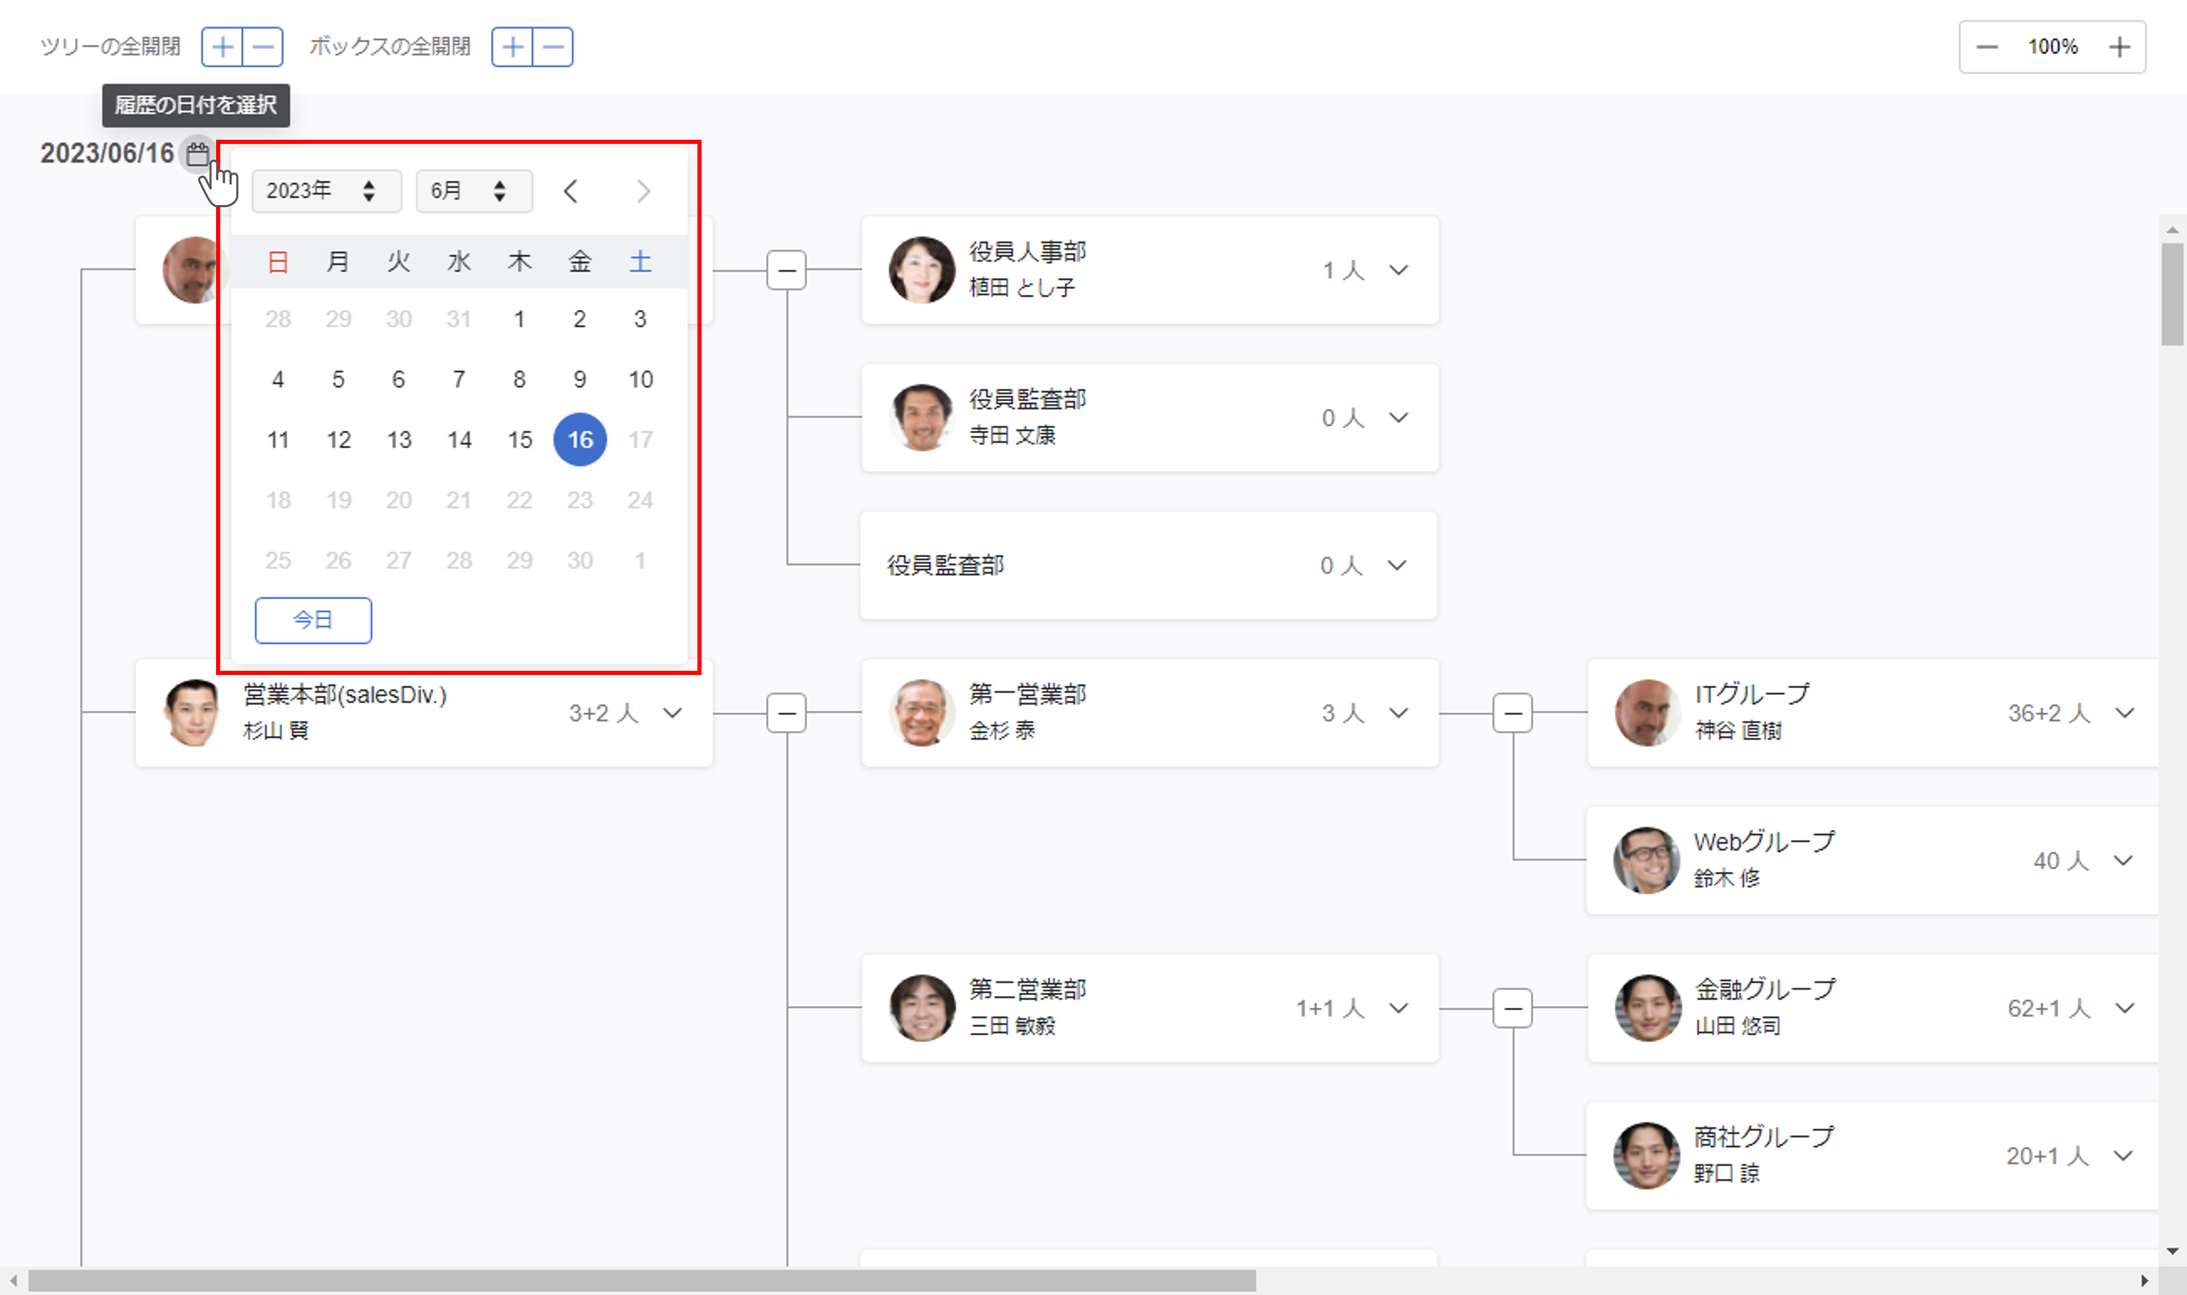Click the horizontal scrollbar thumb
Image resolution: width=2187 pixels, height=1295 pixels.
642,1280
